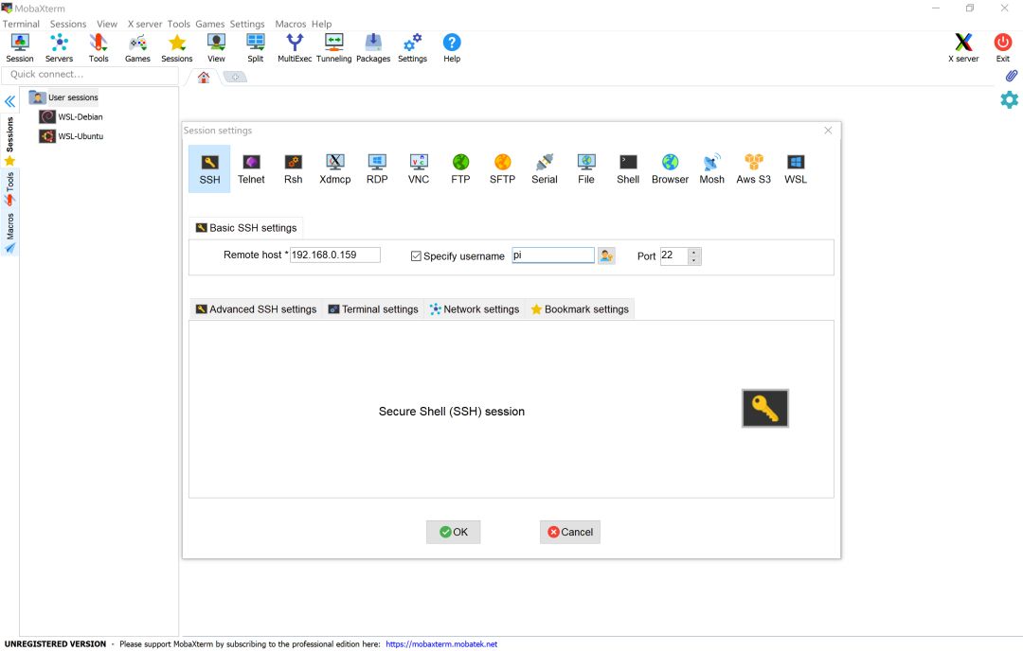The width and height of the screenshot is (1023, 651).
Task: Click the Quick connect search box
Action: [x=90, y=75]
